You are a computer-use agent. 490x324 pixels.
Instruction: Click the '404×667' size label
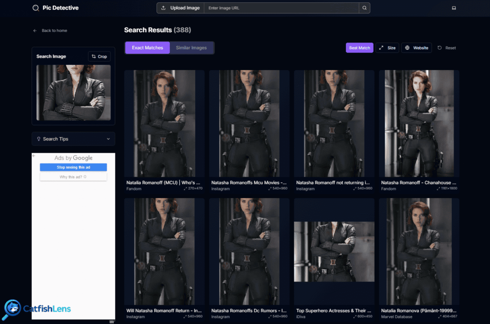click(450, 316)
